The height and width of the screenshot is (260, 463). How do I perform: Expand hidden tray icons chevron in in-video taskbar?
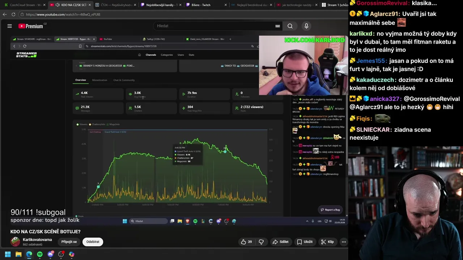click(307, 221)
